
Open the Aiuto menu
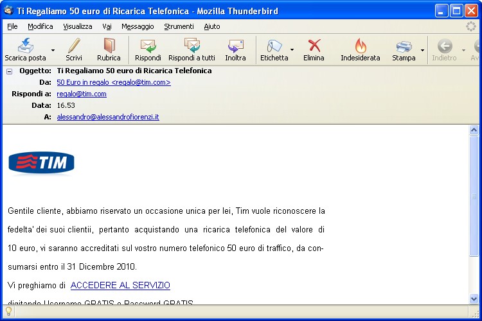(212, 26)
